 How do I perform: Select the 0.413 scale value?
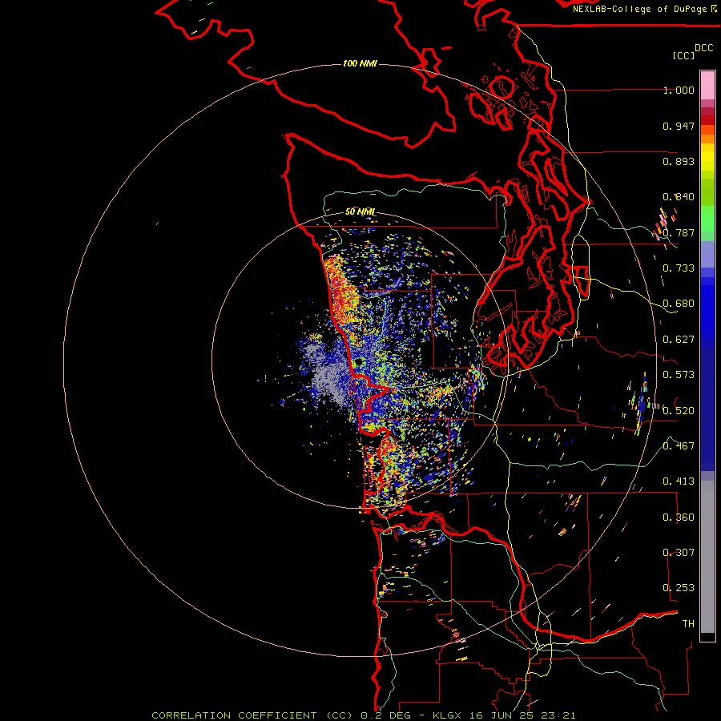point(679,481)
